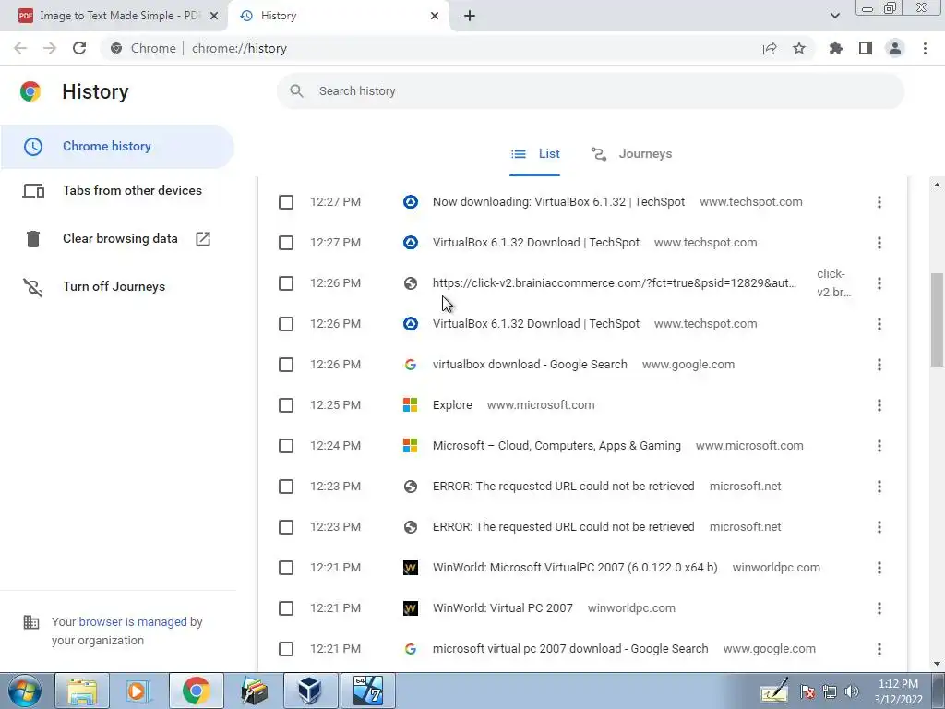
Task: Reload the history page
Action: [79, 48]
